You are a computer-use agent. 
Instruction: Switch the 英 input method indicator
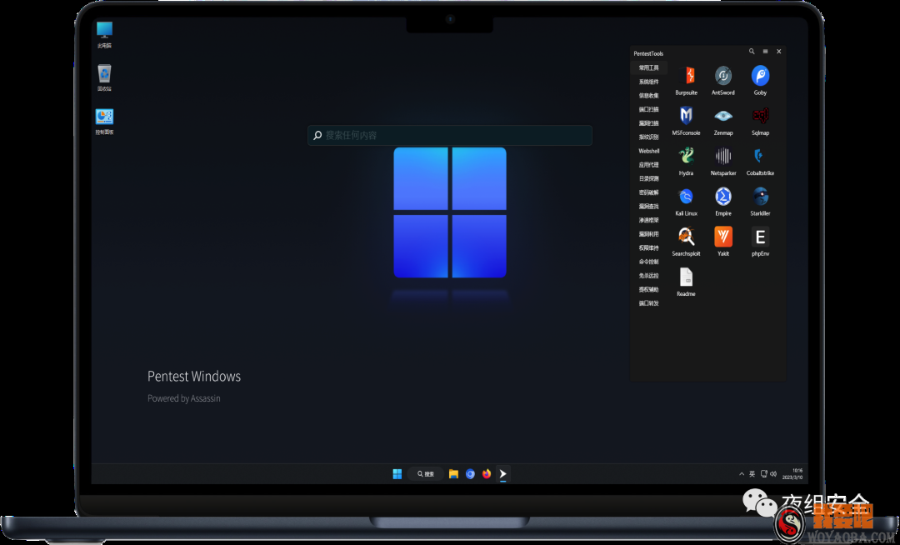click(752, 474)
